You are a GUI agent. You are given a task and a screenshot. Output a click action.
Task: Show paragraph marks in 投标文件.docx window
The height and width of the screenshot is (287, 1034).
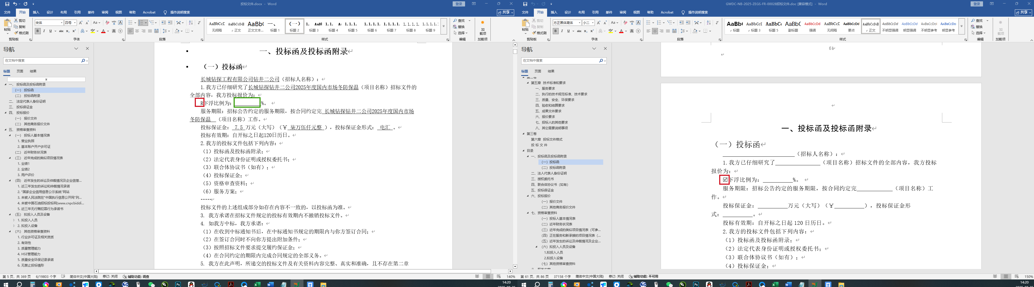(x=199, y=23)
